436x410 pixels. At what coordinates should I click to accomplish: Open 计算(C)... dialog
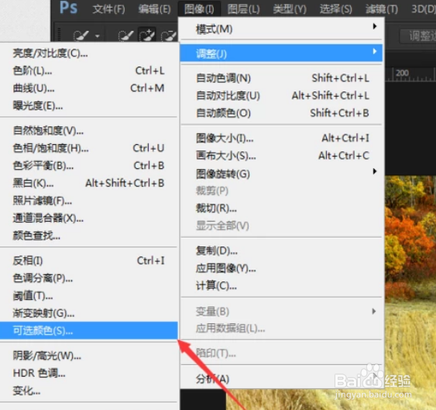coord(282,286)
